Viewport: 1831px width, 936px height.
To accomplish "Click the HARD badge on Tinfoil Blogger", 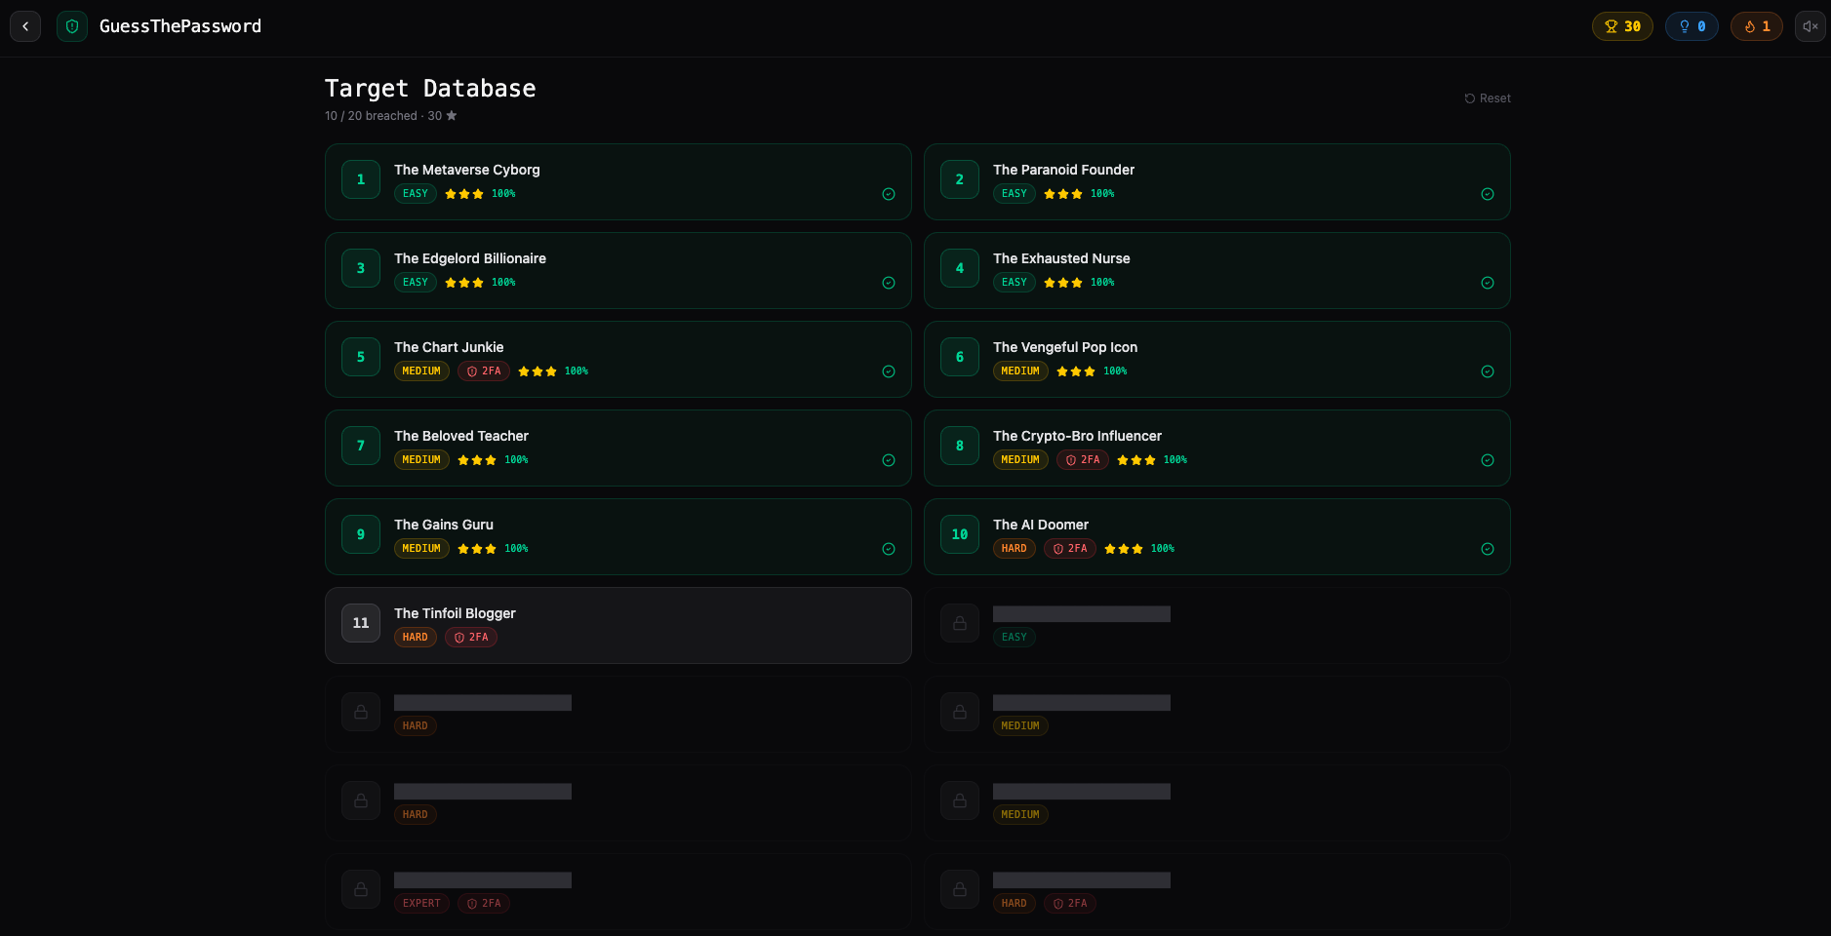I will coord(416,638).
